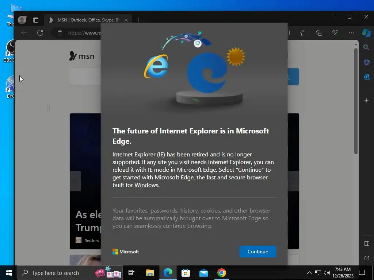Open notification center icon
This screenshot has height=280, width=374.
click(362, 273)
